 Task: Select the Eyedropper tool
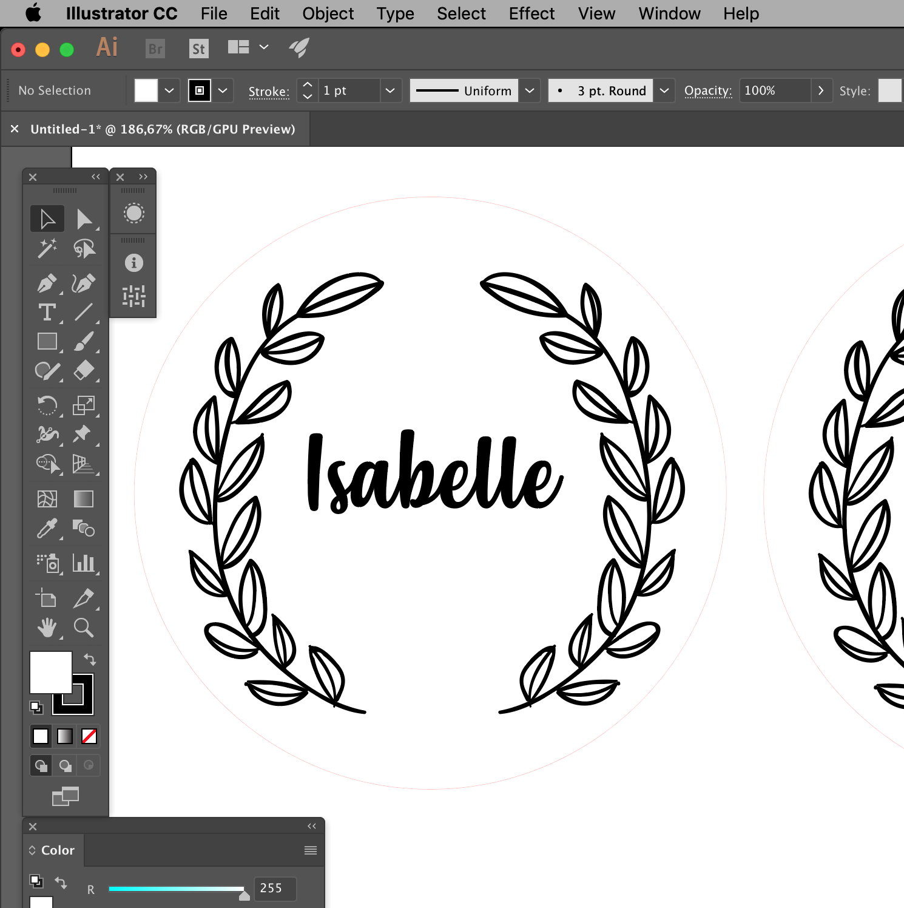point(47,528)
